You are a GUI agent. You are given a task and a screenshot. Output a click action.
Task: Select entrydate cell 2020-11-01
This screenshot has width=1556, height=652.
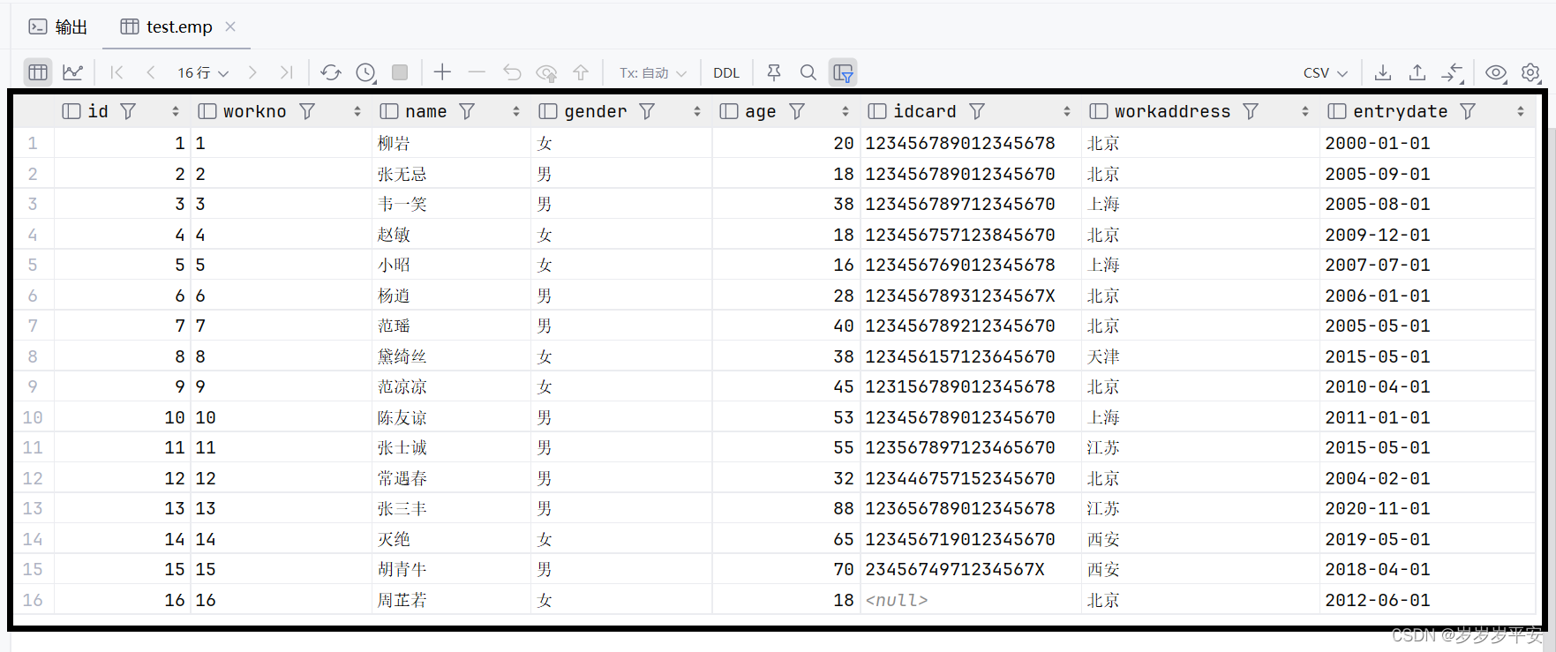pyautogui.click(x=1426, y=508)
